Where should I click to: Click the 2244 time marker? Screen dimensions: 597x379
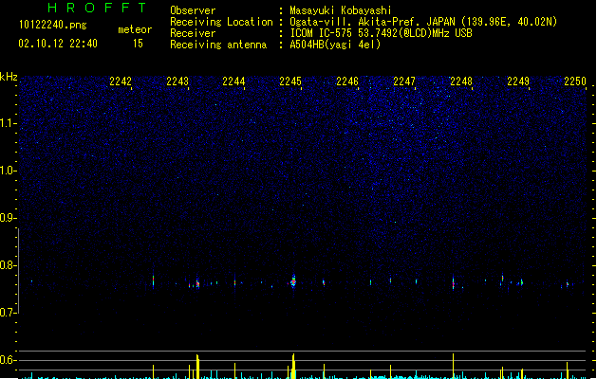233,81
